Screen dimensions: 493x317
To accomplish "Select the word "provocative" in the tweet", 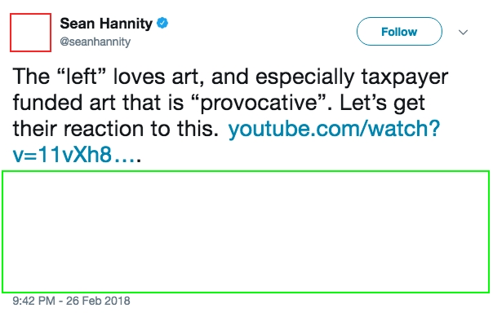I will pyautogui.click(x=259, y=103).
